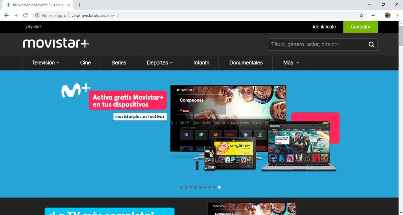
Task: Open the Chrome profile avatar
Action: [387, 15]
